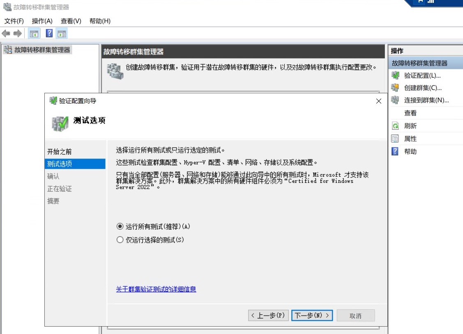Toggle the show/hide action pane icon
Screen dimensions: 463x334
pos(62,33)
